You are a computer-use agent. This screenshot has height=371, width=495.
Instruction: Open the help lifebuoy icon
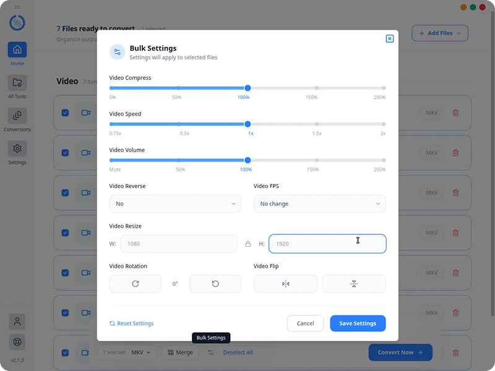coord(17,342)
